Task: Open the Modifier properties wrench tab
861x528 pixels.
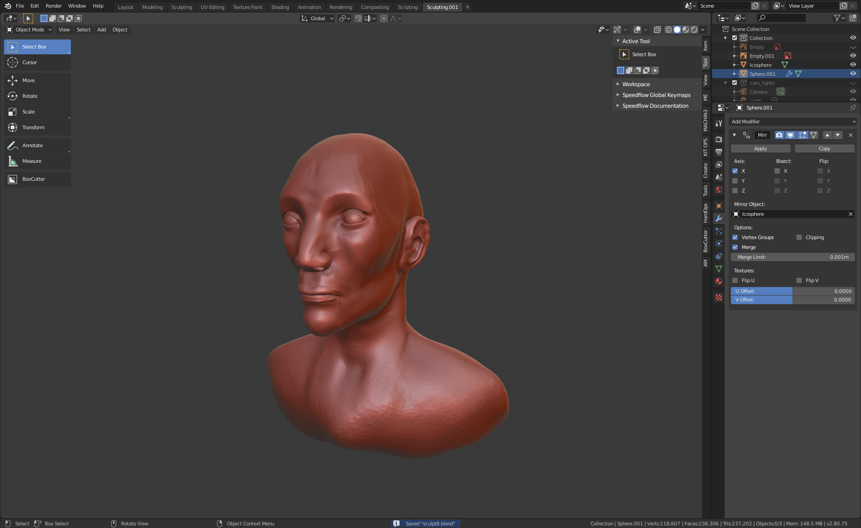Action: tap(719, 218)
